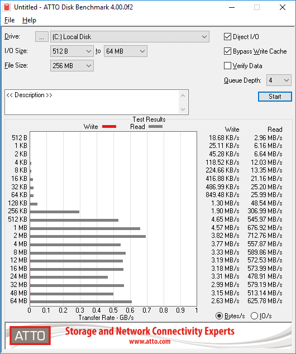Click into the Description text box

click(x=92, y=102)
